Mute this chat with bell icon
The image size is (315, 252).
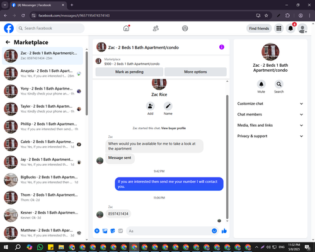(261, 84)
